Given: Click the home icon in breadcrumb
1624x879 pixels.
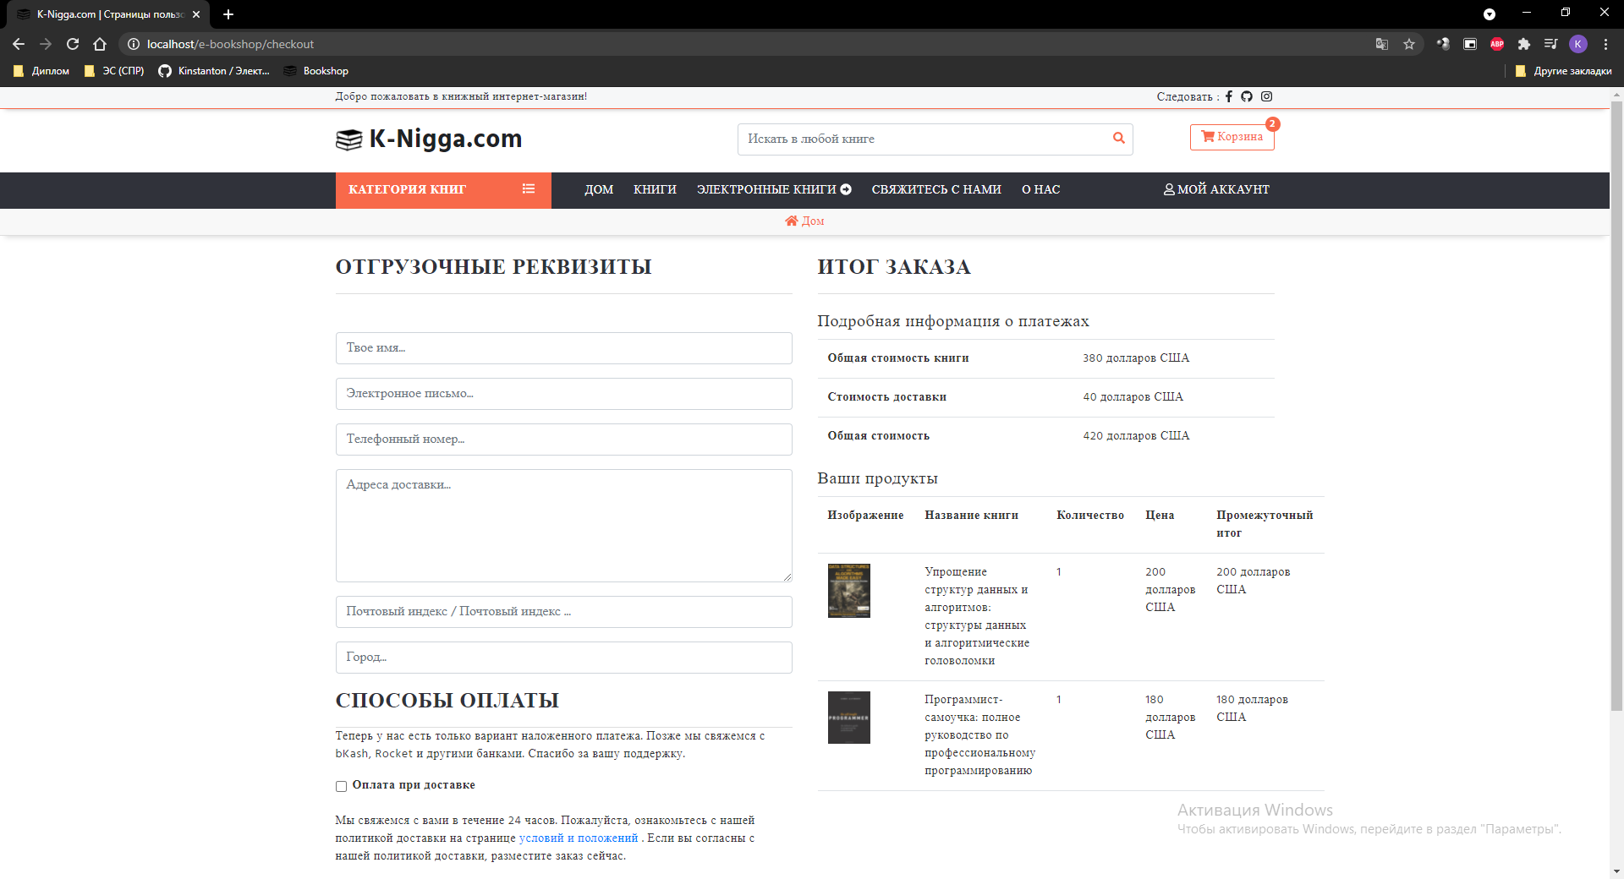Looking at the screenshot, I should pos(792,221).
